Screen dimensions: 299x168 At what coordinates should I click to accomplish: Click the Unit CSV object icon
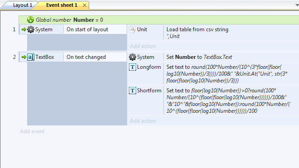coord(133,29)
